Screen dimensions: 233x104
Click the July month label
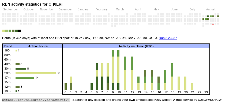pyautogui.click(x=193, y=10)
